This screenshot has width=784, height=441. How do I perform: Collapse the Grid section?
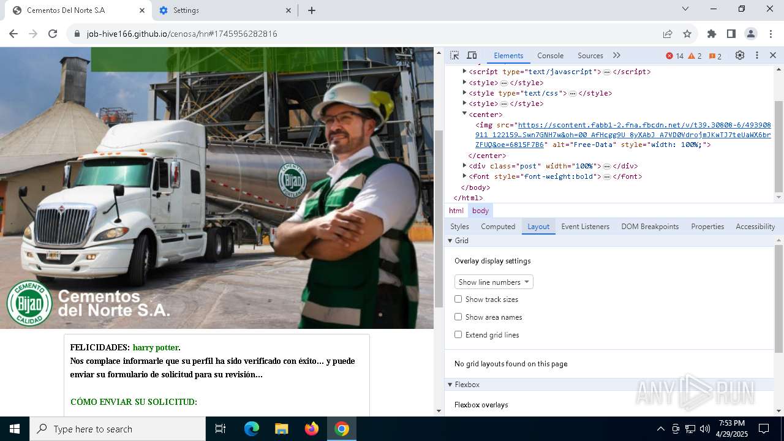450,241
